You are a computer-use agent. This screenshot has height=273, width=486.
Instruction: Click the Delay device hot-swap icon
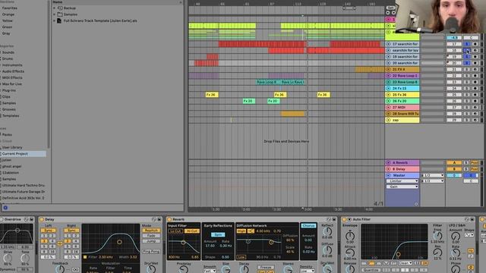click(153, 219)
